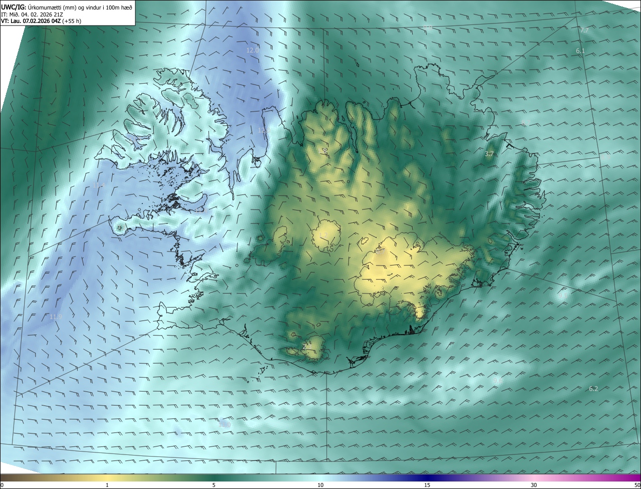Click the color scale tick label '5'

pos(214,485)
